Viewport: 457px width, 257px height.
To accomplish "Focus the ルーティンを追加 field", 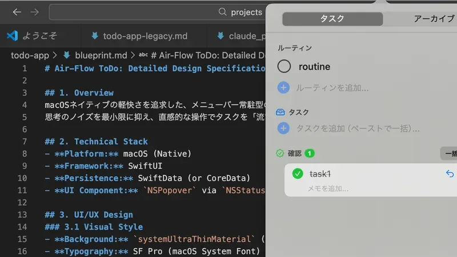I will (x=332, y=88).
